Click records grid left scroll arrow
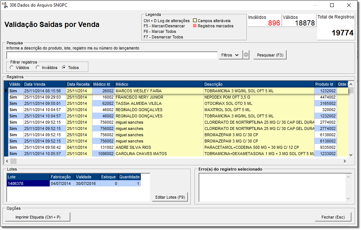361x230 pixels. pos(7,161)
